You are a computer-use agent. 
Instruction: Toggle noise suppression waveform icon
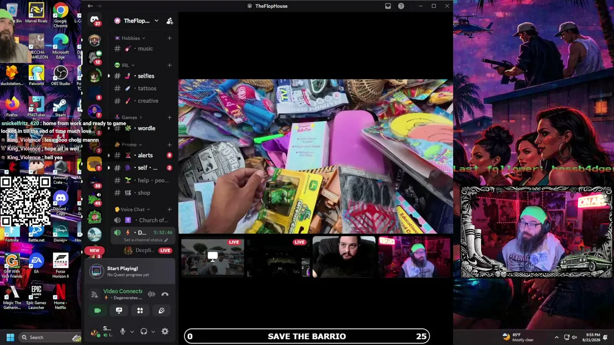click(152, 294)
